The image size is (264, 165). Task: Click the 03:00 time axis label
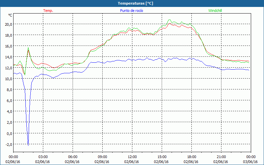click(x=43, y=157)
